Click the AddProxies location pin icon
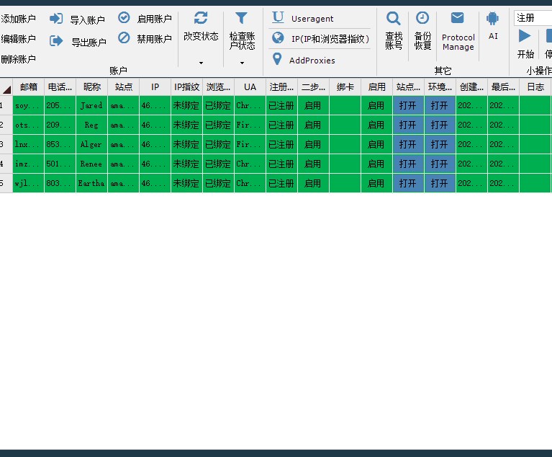Viewport: 552px width, 457px height. point(277,59)
